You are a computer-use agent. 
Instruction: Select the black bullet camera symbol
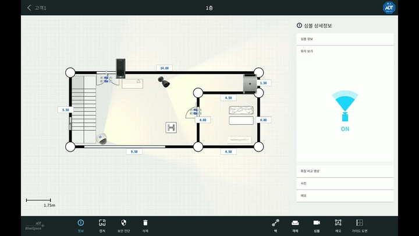(x=165, y=82)
